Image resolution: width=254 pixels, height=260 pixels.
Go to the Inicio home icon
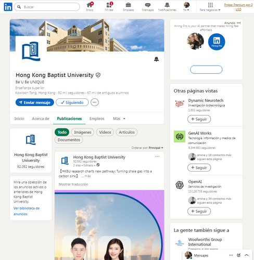click(x=90, y=5)
